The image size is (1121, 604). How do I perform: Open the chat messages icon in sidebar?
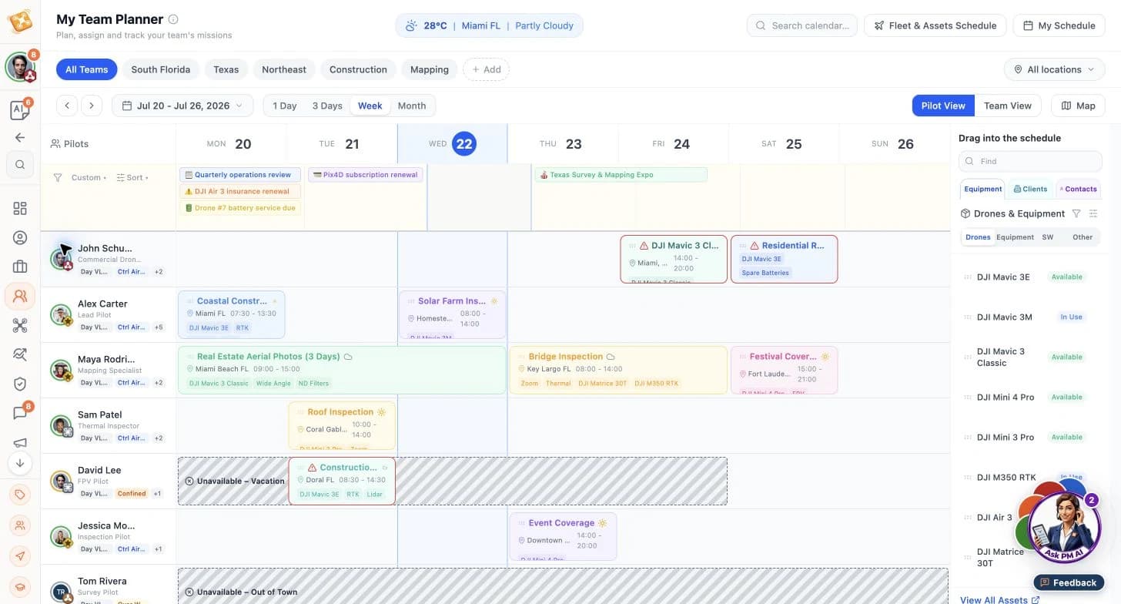(x=20, y=413)
